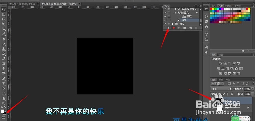Expand the 混合器画笔克隆 action
The width and height of the screenshot is (255, 121).
tap(176, 9)
